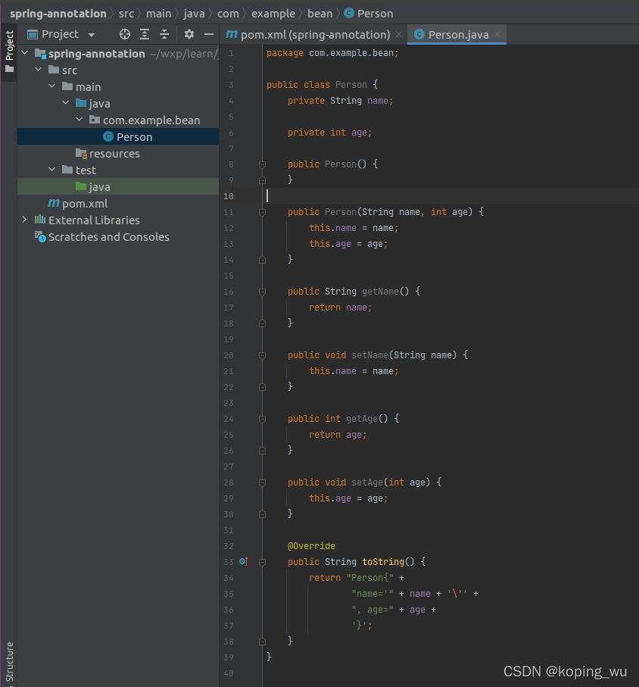Click the External Libraries icon
The image size is (639, 687).
pos(40,220)
